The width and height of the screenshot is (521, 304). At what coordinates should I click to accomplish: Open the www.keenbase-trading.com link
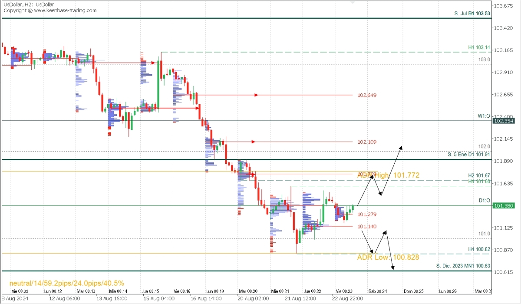click(65, 10)
